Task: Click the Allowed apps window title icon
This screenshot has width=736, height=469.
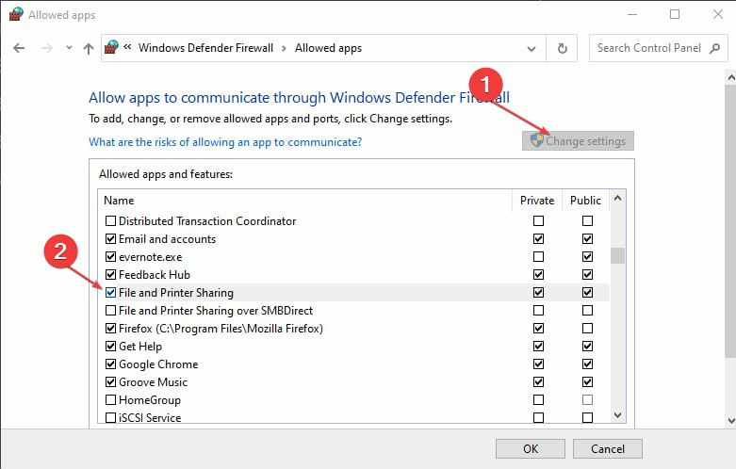Action: 13,14
